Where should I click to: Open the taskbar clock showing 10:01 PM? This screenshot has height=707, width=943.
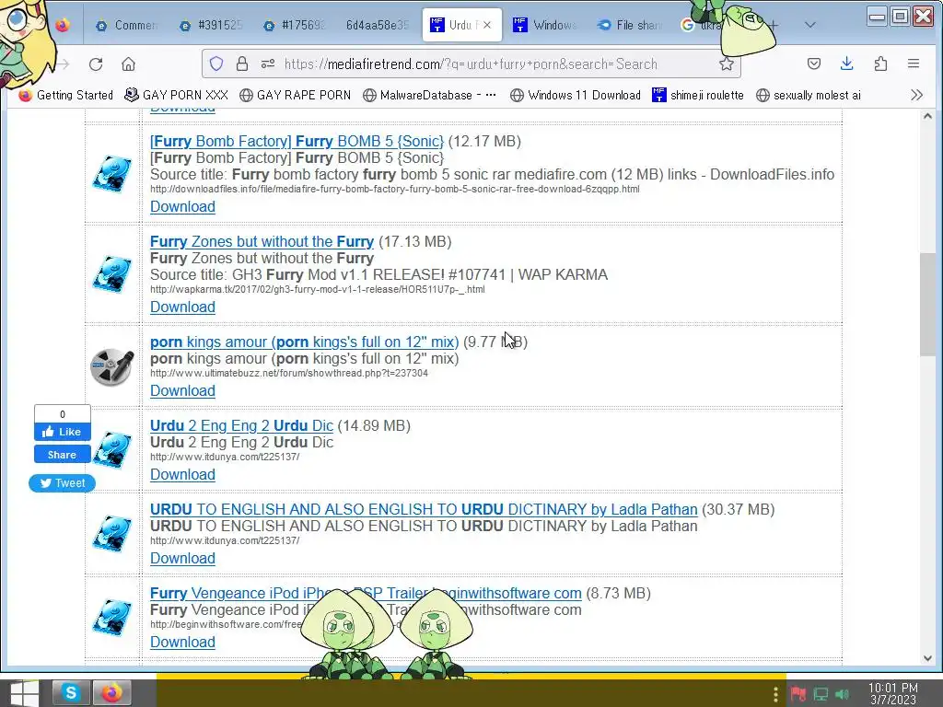click(x=893, y=694)
